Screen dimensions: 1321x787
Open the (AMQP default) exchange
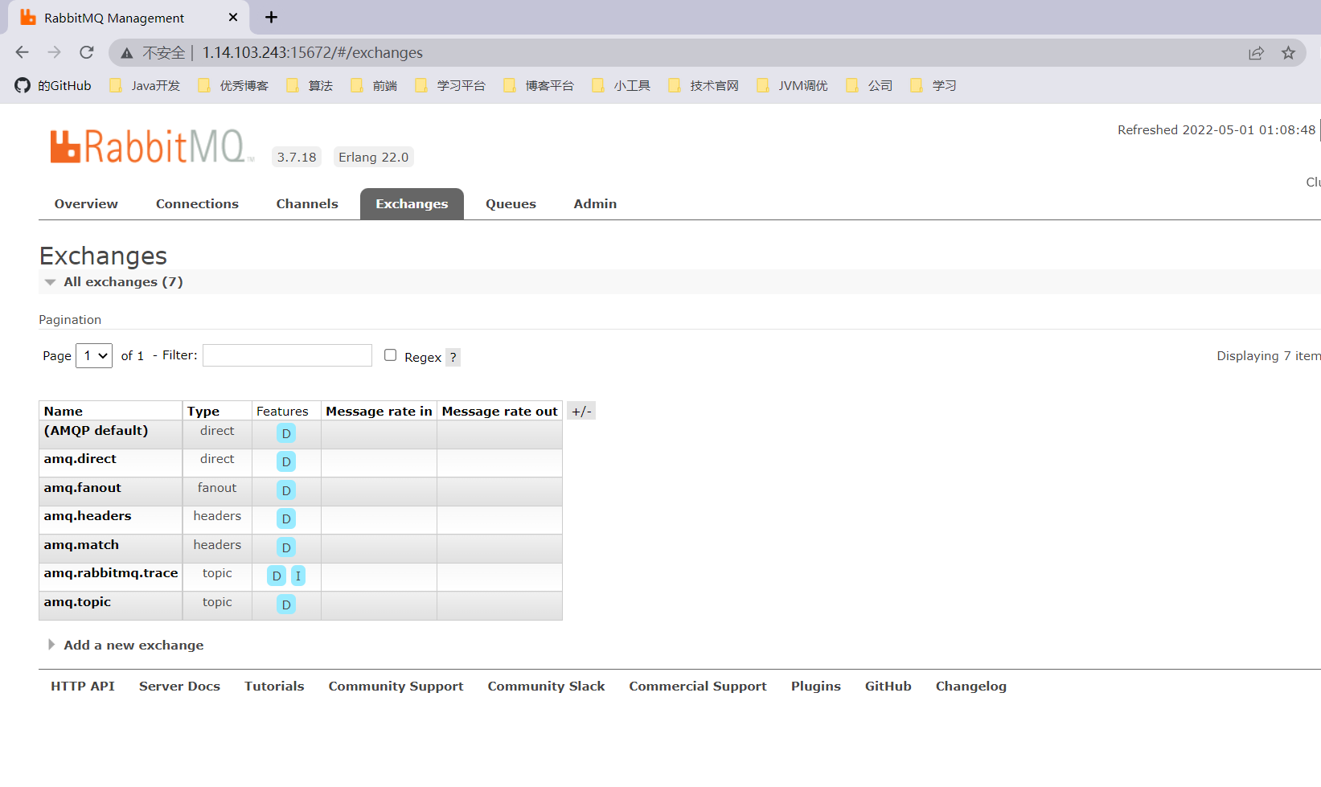tap(96, 431)
